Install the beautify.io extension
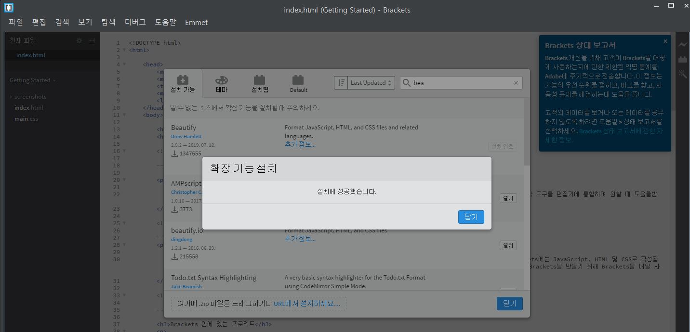 pyautogui.click(x=508, y=245)
